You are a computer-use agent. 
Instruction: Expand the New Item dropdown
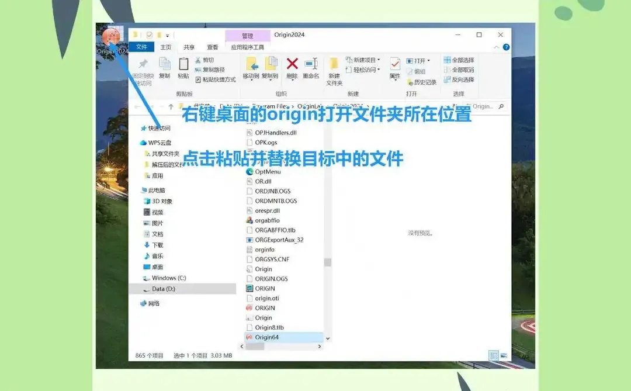(377, 60)
